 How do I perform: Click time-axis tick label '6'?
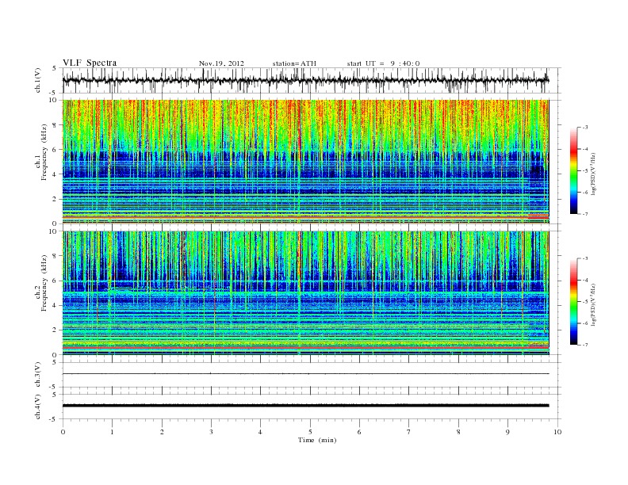[x=360, y=432]
